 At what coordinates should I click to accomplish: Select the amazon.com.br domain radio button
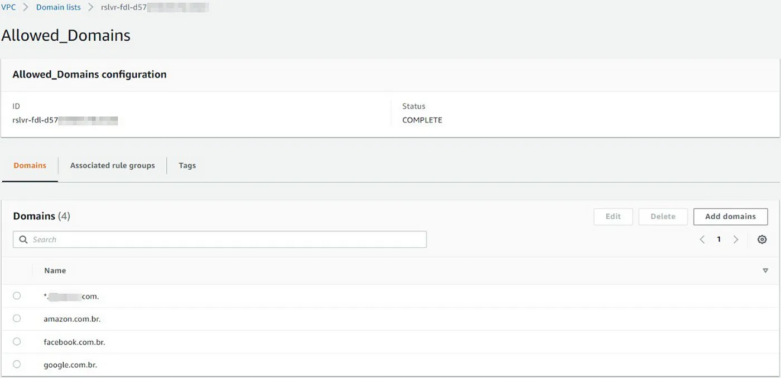[17, 318]
